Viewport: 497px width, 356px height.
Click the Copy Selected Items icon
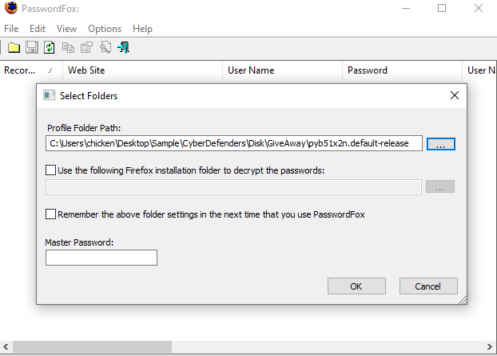[x=68, y=48]
